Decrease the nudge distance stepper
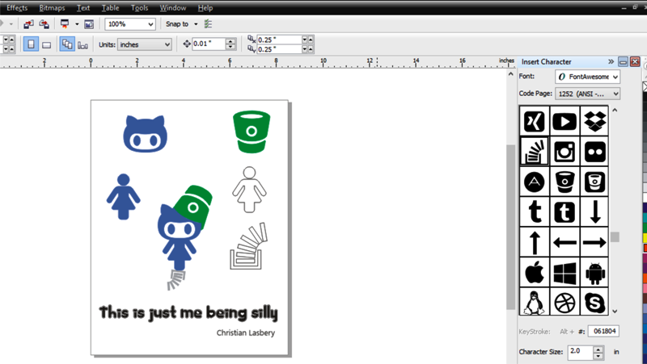Image resolution: width=647 pixels, height=364 pixels. 231,47
